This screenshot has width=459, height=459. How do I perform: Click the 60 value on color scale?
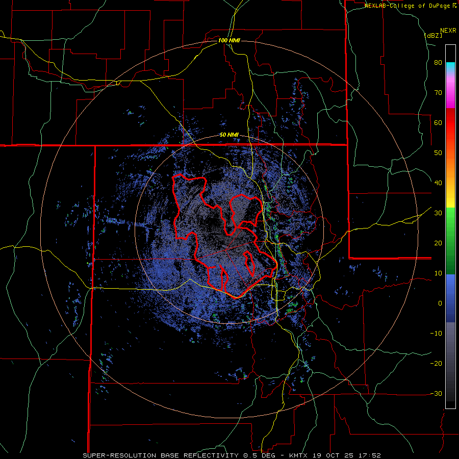pos(438,123)
